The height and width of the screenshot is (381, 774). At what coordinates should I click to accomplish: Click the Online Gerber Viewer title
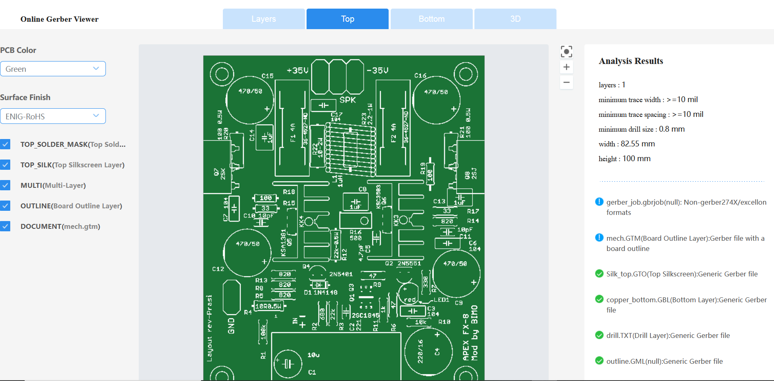(60, 19)
